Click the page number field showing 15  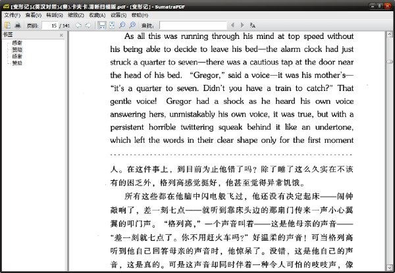50,26
